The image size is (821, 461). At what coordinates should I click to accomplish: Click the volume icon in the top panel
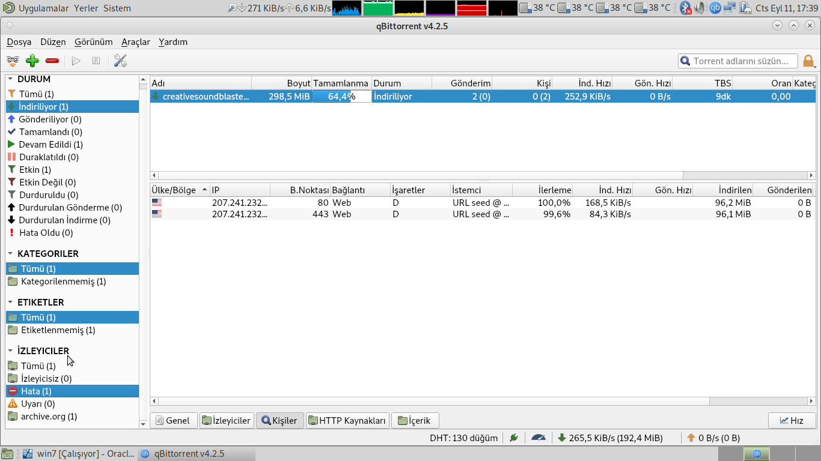pyautogui.click(x=700, y=8)
